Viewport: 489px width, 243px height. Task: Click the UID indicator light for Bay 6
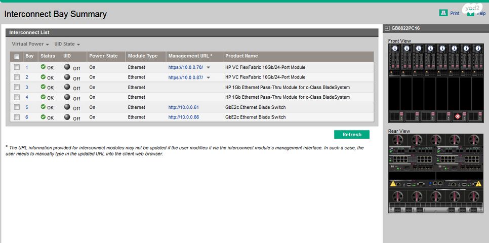point(67,117)
